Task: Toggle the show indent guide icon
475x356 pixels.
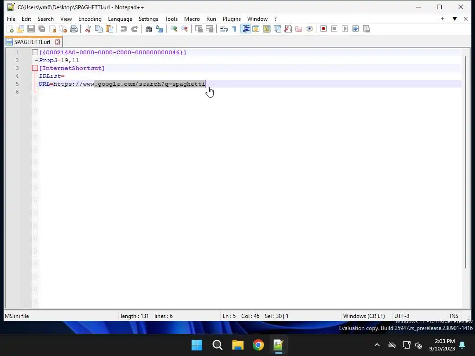Action: click(x=245, y=29)
